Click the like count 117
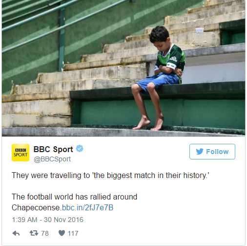The width and height of the screenshot is (247, 246). (x=73, y=233)
